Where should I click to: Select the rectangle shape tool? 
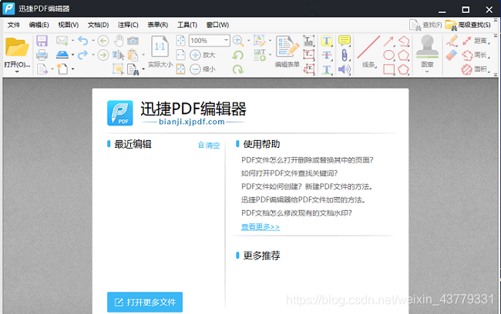tap(388, 69)
